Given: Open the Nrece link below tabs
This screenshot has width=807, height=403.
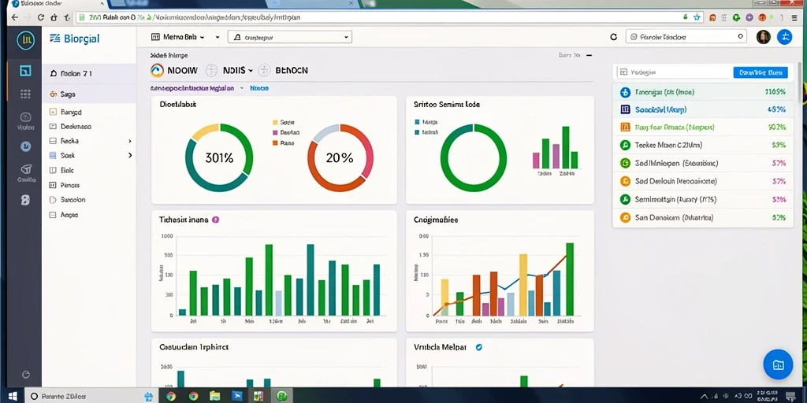Looking at the screenshot, I should [258, 88].
